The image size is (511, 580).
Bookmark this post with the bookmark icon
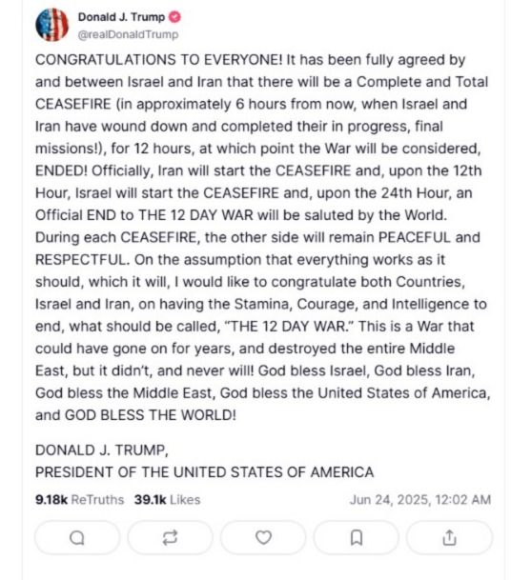[357, 537]
